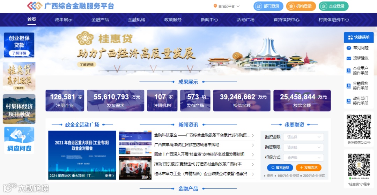Open 金融机构 menu item
The width and height of the screenshot is (377, 195).
point(136,20)
